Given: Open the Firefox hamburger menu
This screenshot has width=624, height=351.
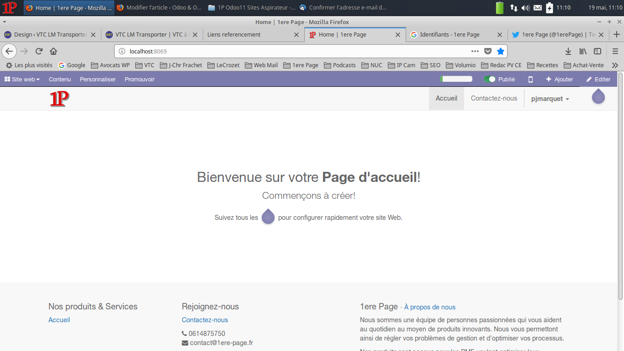Looking at the screenshot, I should [615, 51].
